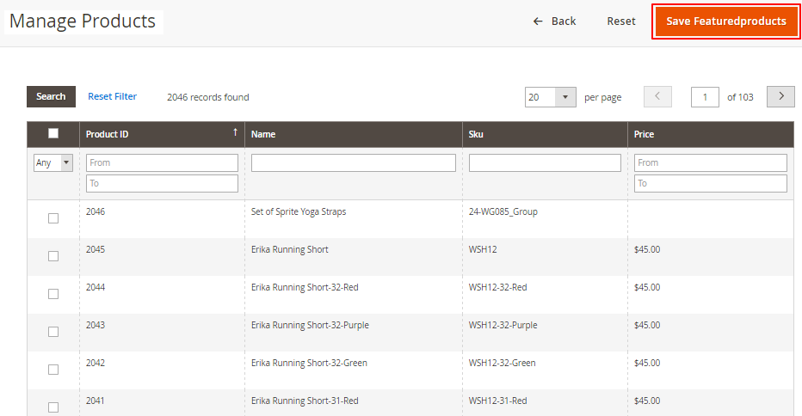Sort by the Name column header
The height and width of the screenshot is (416, 802).
coord(263,134)
